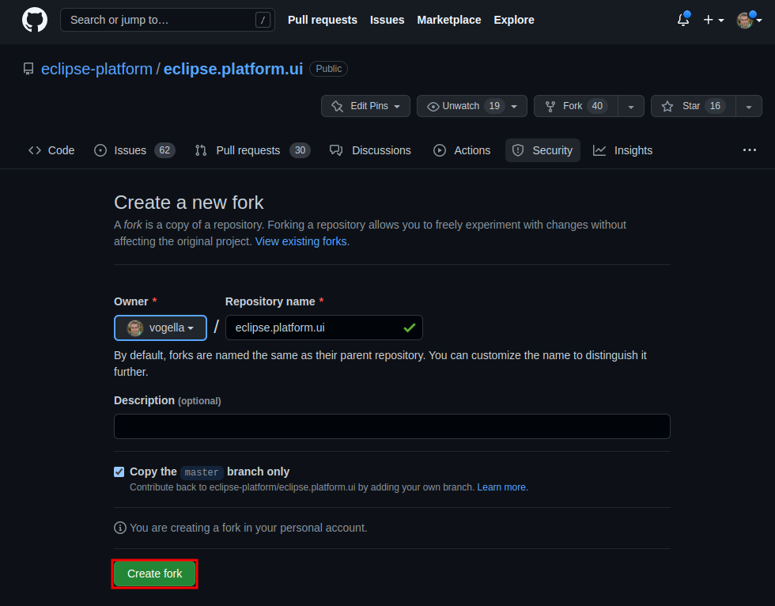The width and height of the screenshot is (775, 606).
Task: Open the notifications bell
Action: tap(683, 20)
